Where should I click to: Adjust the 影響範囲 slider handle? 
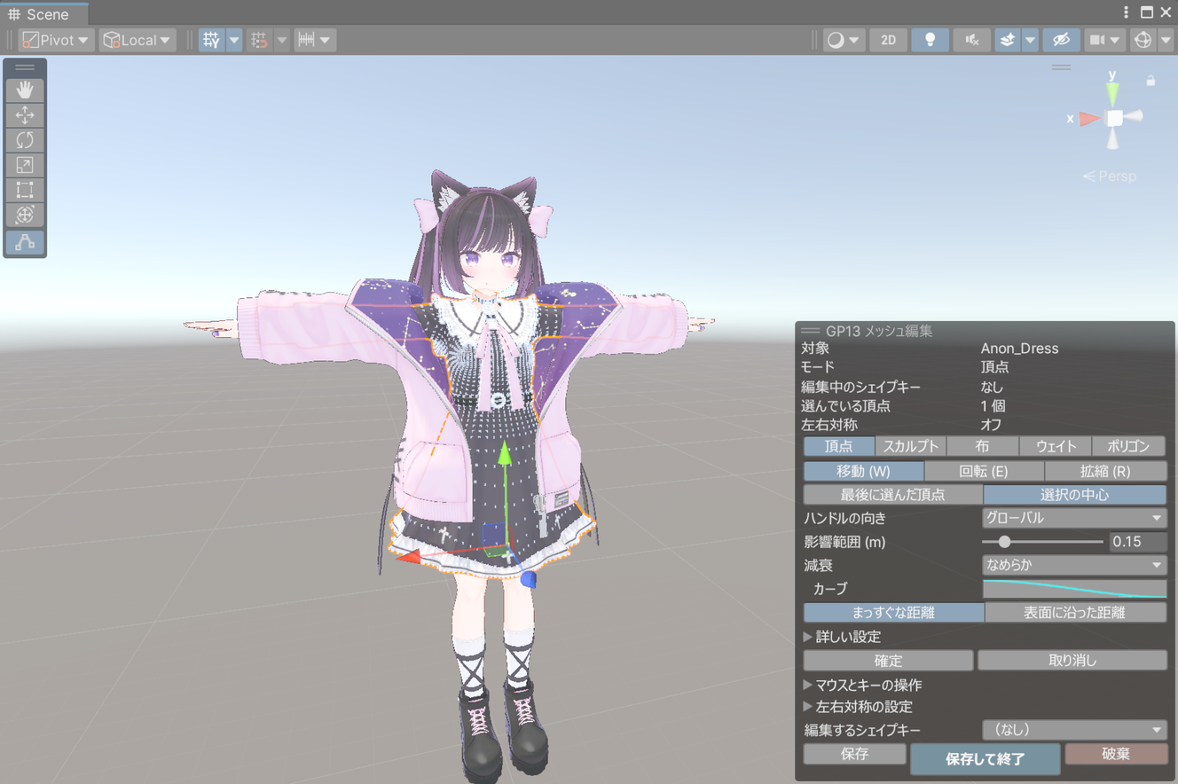pos(1004,542)
